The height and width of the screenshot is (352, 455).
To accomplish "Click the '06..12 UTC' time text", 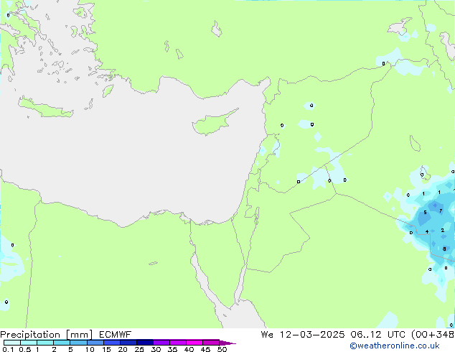I will [377, 335].
